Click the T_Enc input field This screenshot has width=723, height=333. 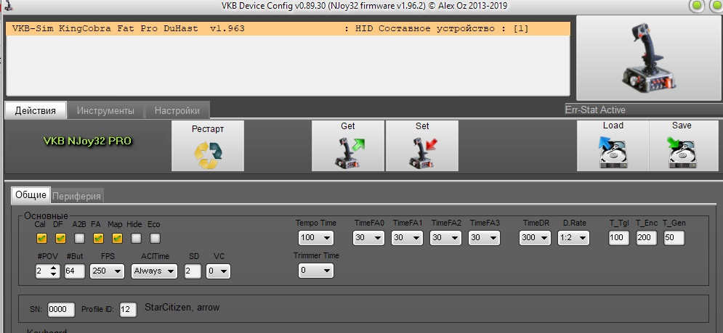point(647,238)
